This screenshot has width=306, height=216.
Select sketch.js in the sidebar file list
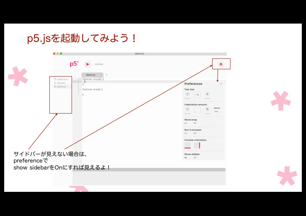tap(62, 87)
